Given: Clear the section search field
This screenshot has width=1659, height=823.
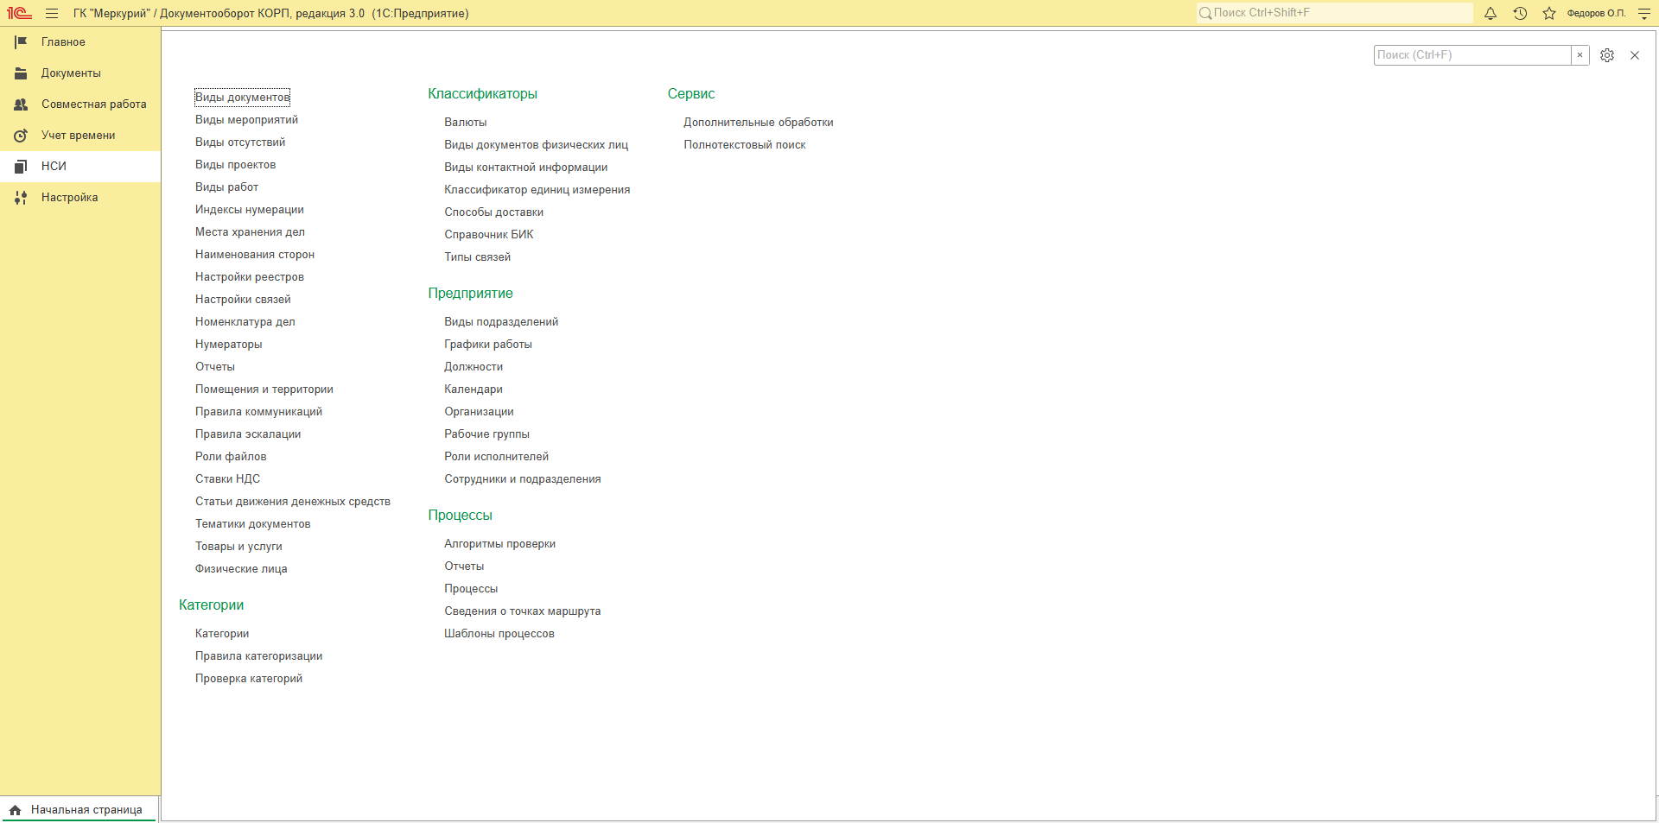Looking at the screenshot, I should [x=1580, y=55].
